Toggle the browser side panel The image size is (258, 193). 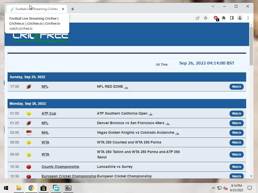(x=232, y=18)
